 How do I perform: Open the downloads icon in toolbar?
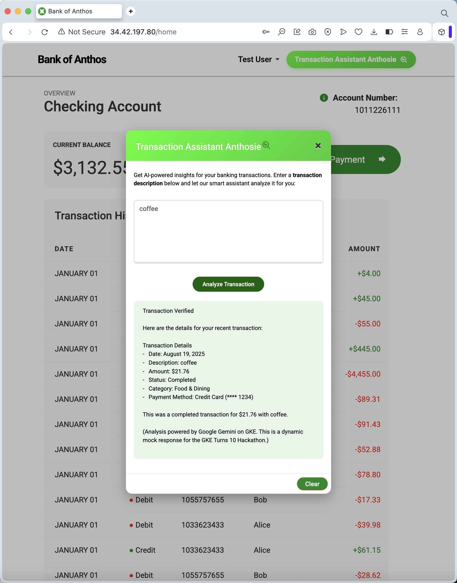(374, 32)
